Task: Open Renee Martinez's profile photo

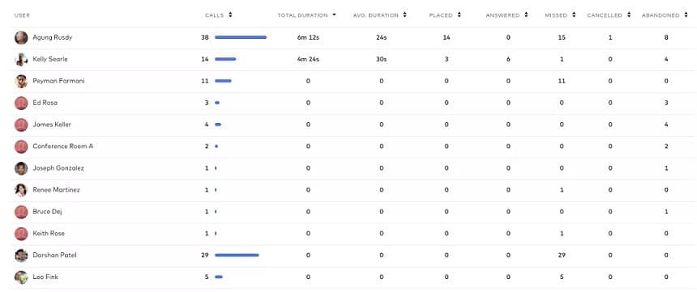Action: [x=21, y=190]
